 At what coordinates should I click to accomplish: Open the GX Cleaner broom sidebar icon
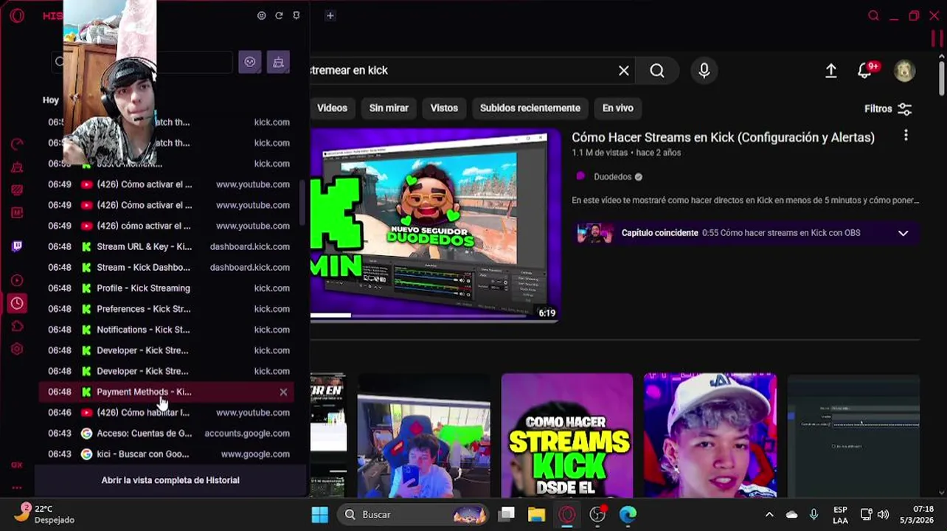(17, 168)
